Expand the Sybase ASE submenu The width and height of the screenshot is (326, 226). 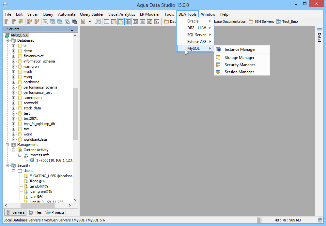[195, 41]
